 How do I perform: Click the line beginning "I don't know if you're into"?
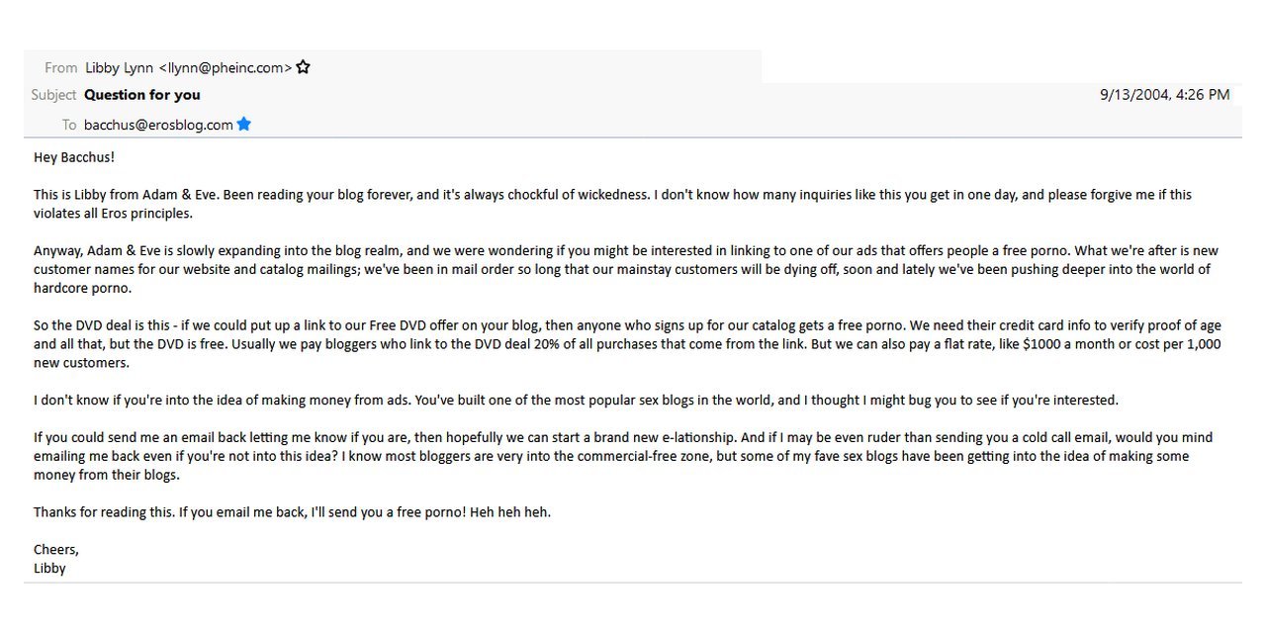point(576,401)
